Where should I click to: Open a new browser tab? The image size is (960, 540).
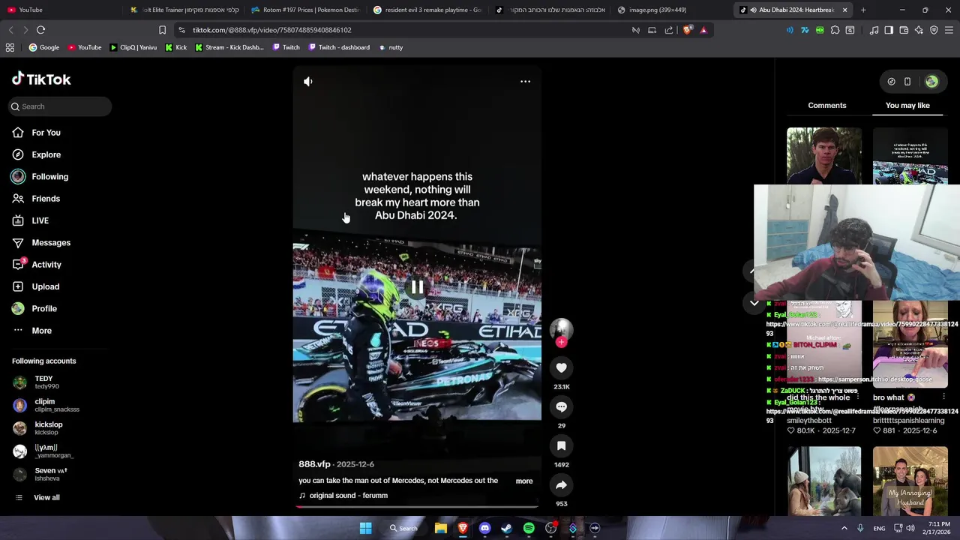click(863, 10)
